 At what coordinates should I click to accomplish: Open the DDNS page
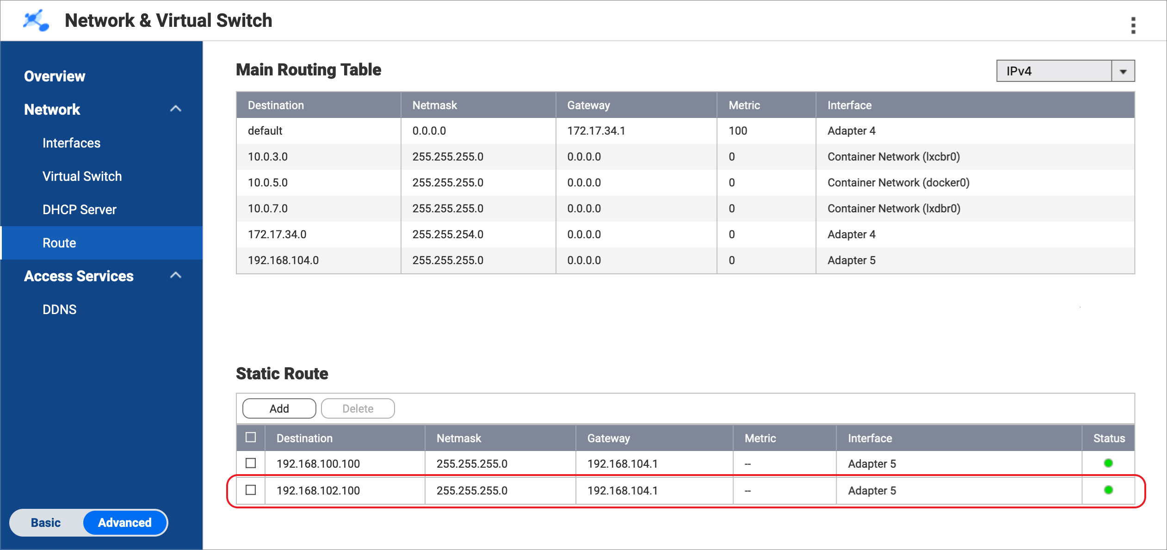pyautogui.click(x=59, y=309)
